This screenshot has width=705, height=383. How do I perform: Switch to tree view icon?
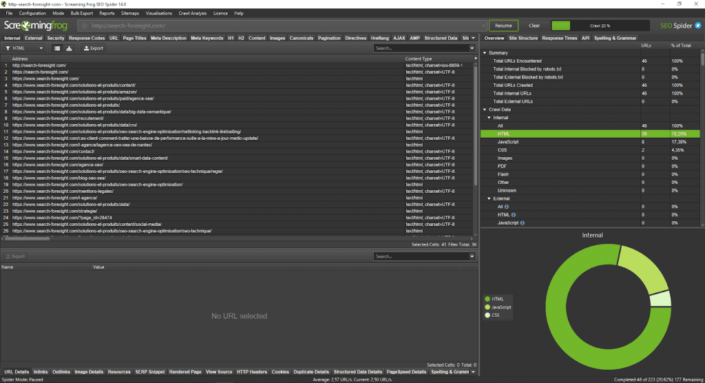click(69, 48)
